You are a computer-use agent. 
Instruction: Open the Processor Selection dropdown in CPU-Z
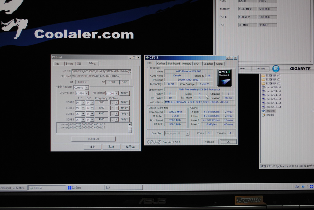point(187,133)
